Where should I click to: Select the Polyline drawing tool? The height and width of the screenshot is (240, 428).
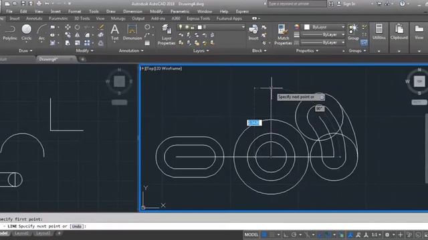pyautogui.click(x=10, y=33)
